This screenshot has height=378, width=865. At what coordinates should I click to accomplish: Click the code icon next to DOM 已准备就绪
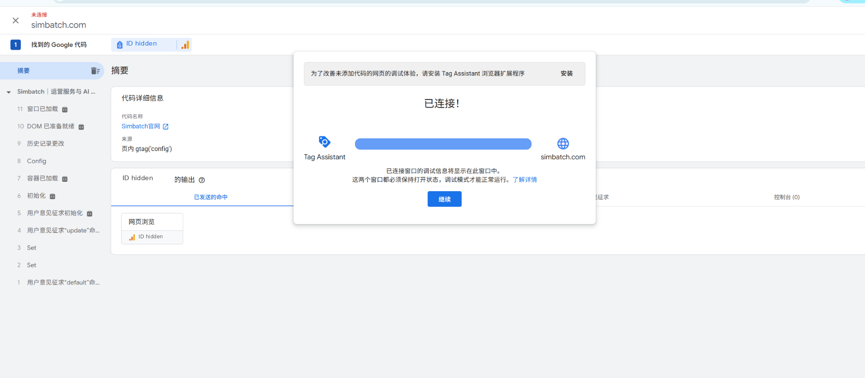[82, 127]
